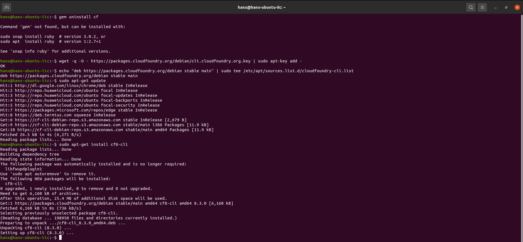Click the amazonaws URL on the Get:10 line
523x242 pixels.
(70, 130)
